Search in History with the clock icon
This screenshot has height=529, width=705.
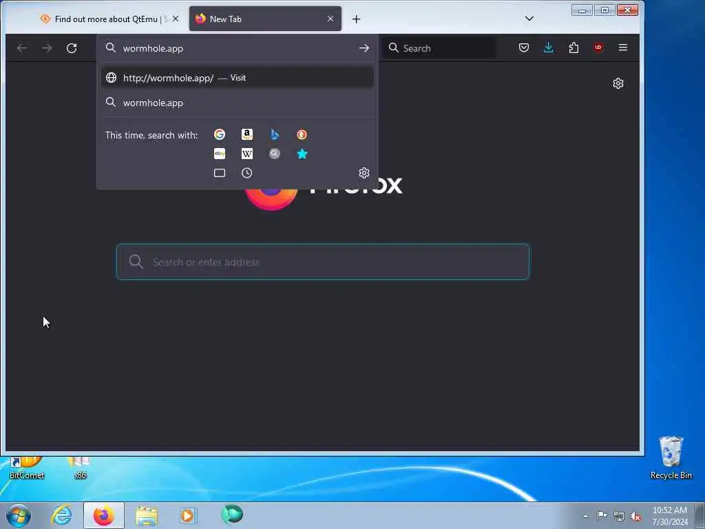click(247, 173)
